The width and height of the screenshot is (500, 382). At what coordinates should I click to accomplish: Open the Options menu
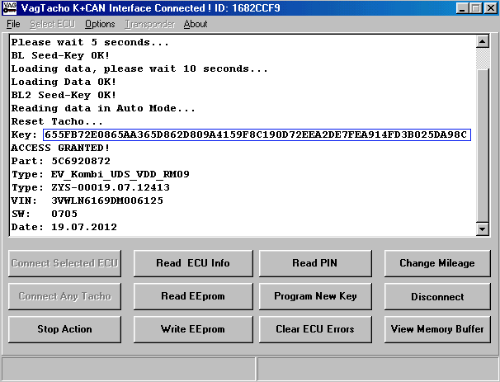tap(100, 24)
